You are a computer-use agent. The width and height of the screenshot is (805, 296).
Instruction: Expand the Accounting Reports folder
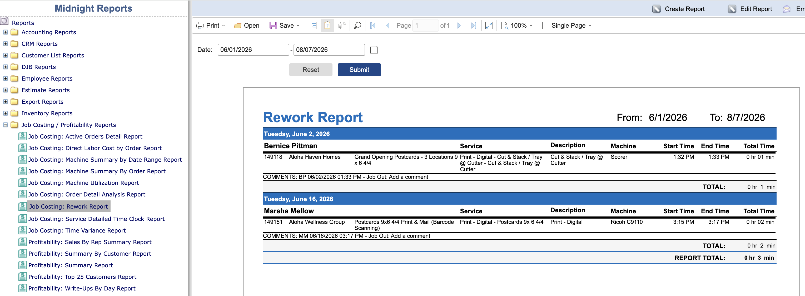pyautogui.click(x=5, y=32)
